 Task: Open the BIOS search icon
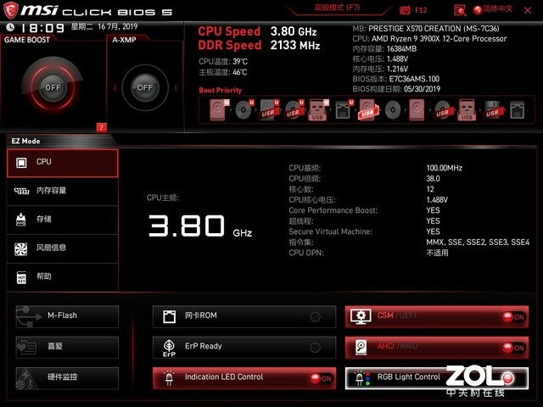click(460, 10)
